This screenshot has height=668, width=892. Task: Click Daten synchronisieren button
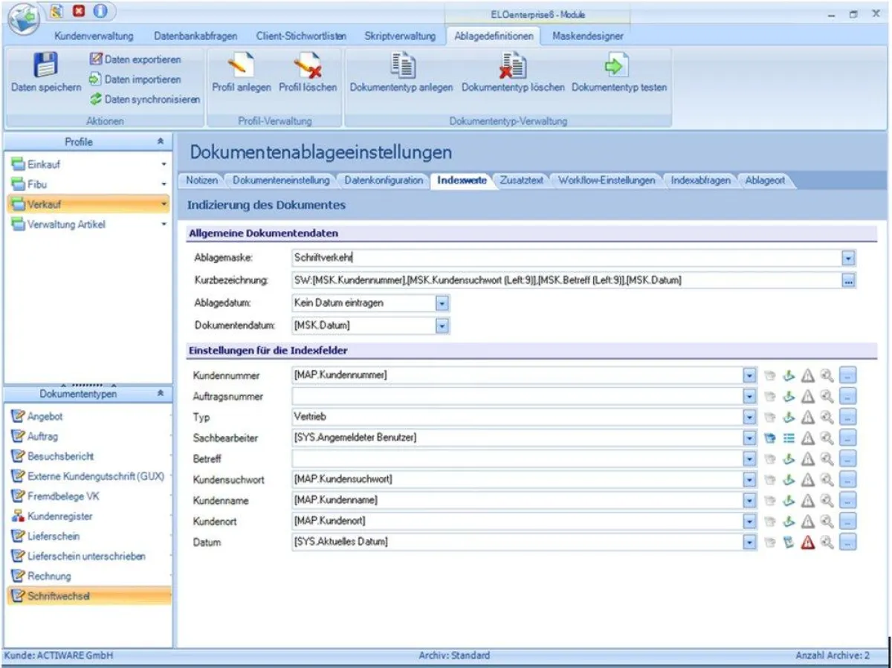145,100
